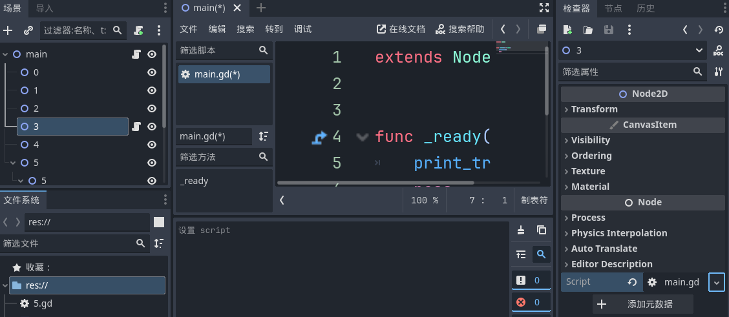Click the attach script icon in Scene toolbar
The image size is (729, 317).
tap(139, 30)
